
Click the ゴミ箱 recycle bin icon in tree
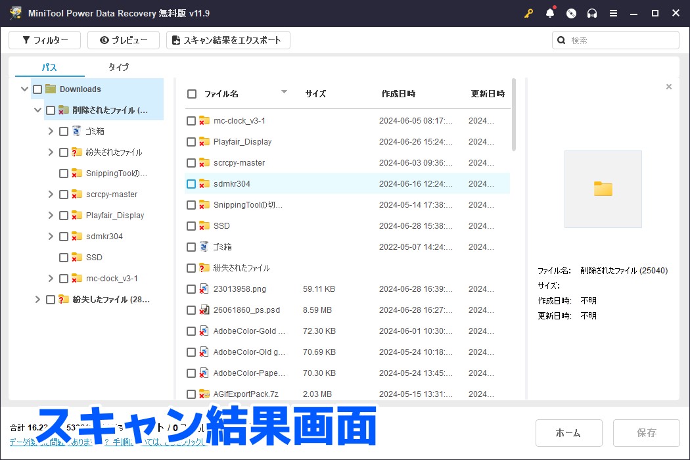tap(77, 131)
